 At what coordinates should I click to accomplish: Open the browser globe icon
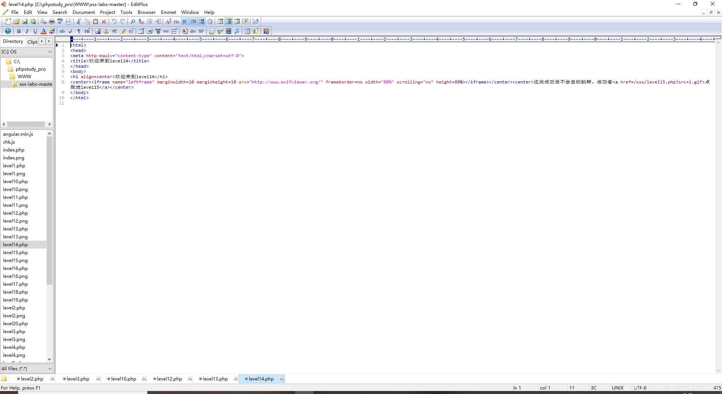click(8, 31)
